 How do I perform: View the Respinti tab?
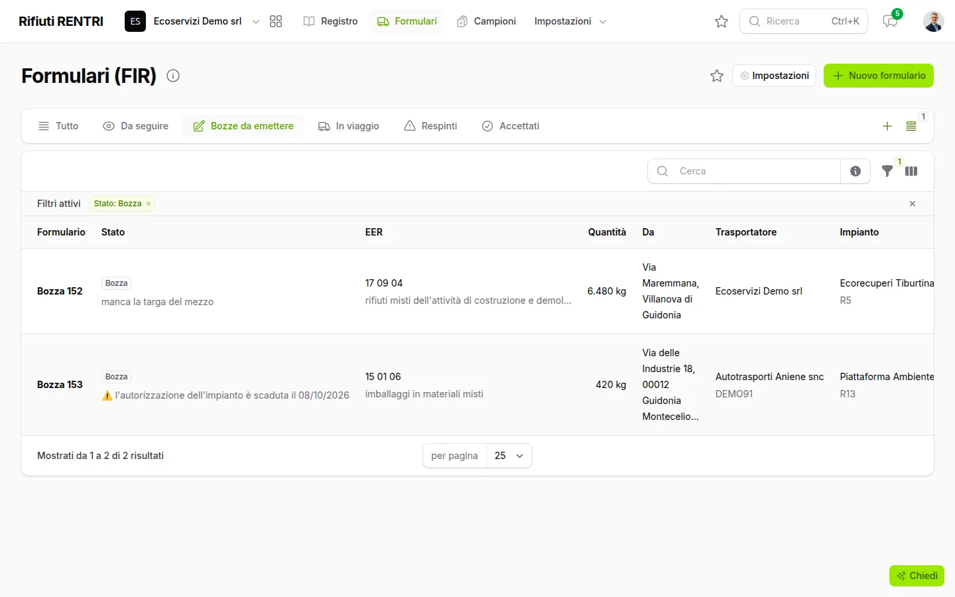click(430, 126)
